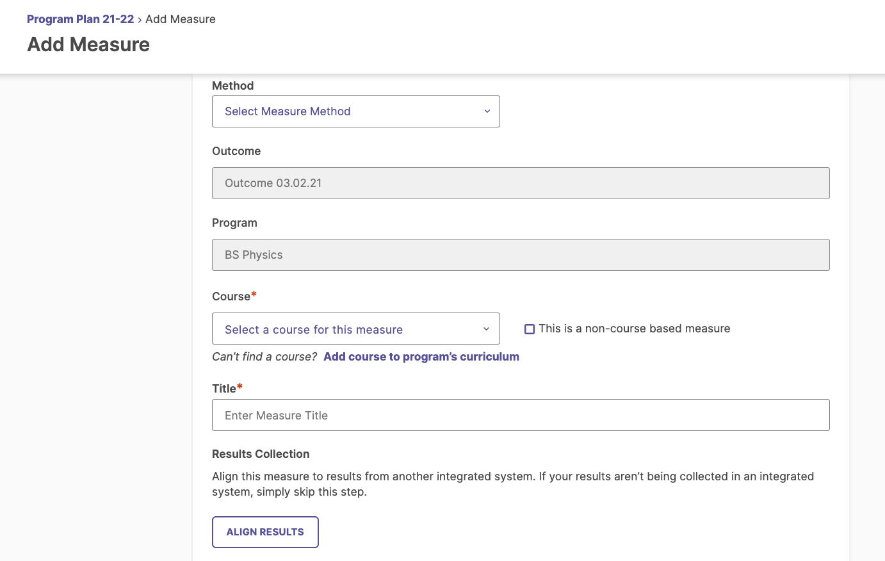This screenshot has width=885, height=561.
Task: Click the Outcome 03.02.21 field
Action: [x=521, y=183]
